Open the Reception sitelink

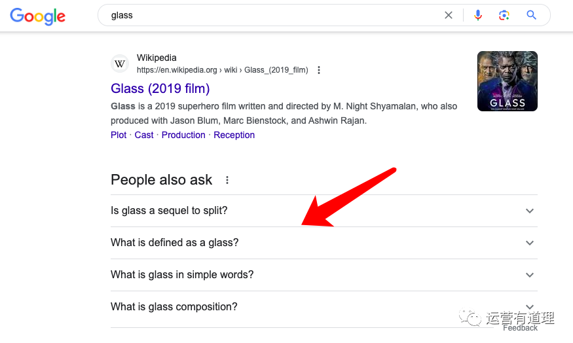tap(234, 135)
